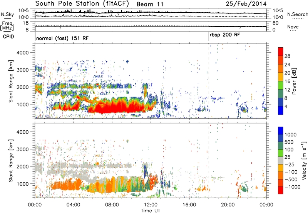Pick the orange 20–24 dB Power colorbar segment
The width and height of the screenshot is (308, 213).
pyautogui.click(x=281, y=68)
